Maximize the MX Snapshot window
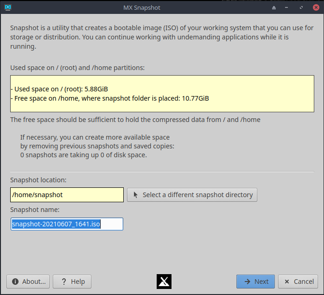324x295 pixels. point(301,7)
